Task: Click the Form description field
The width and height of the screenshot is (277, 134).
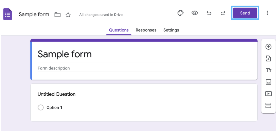Action: click(144, 68)
